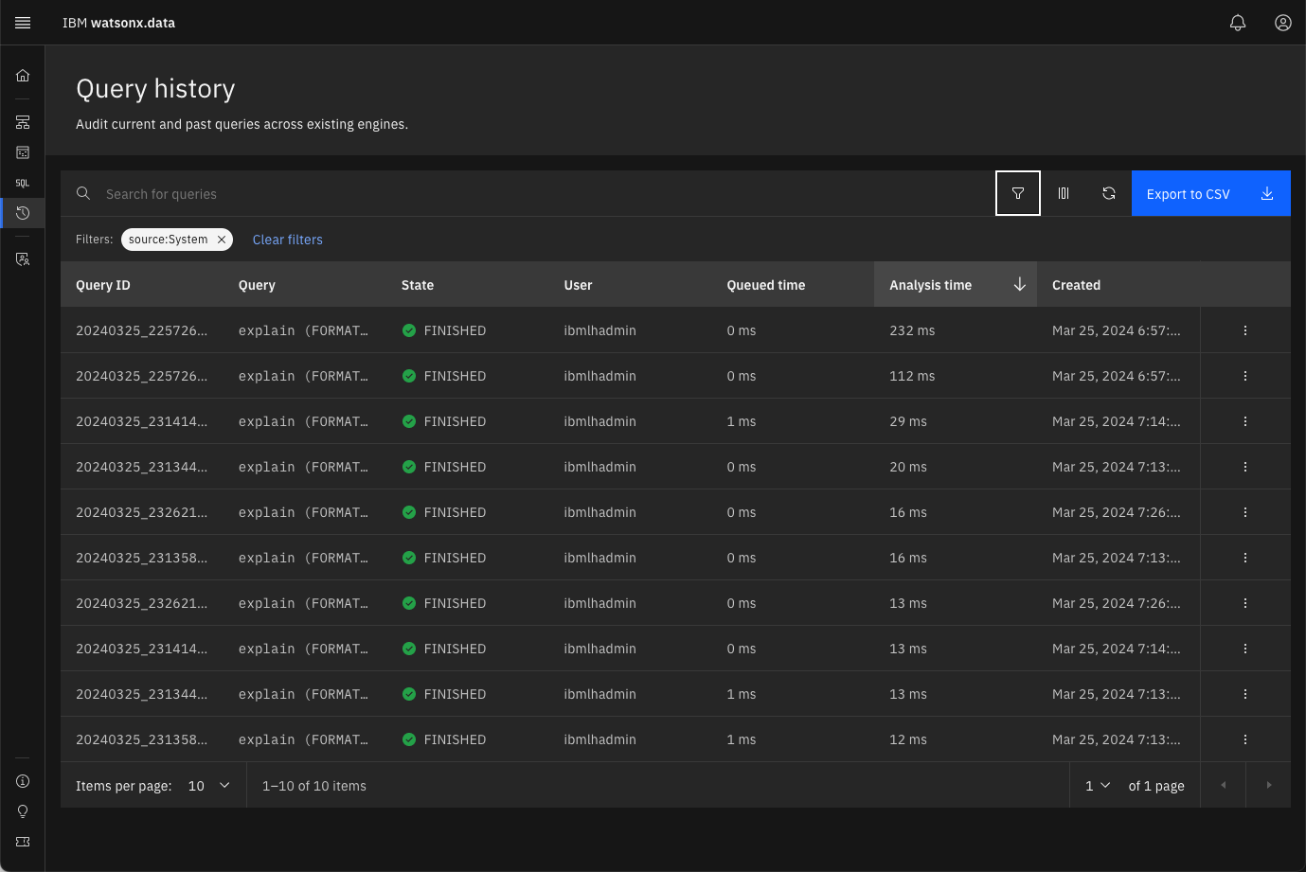
Task: Open overflow menu for 12 ms row
Action: pos(1245,739)
